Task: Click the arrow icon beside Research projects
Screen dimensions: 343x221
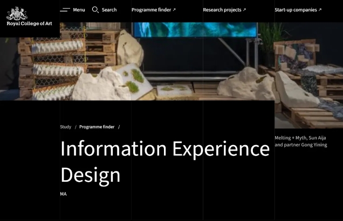Action: (244, 10)
